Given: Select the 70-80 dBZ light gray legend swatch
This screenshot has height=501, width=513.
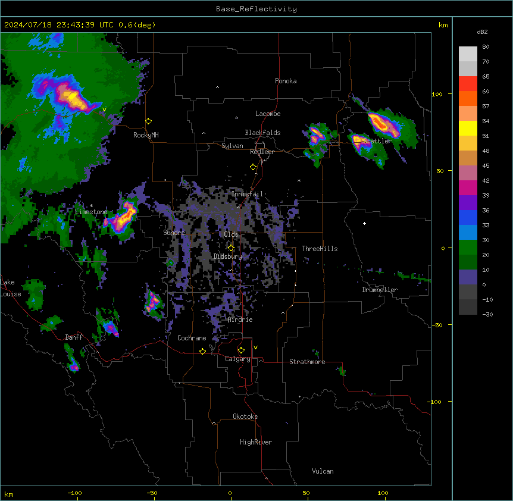Looking at the screenshot, I should click(x=468, y=54).
